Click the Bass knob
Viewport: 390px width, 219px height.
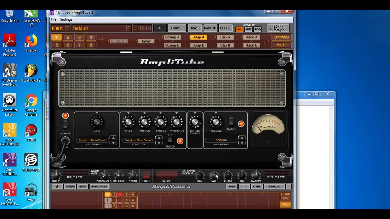(128, 122)
